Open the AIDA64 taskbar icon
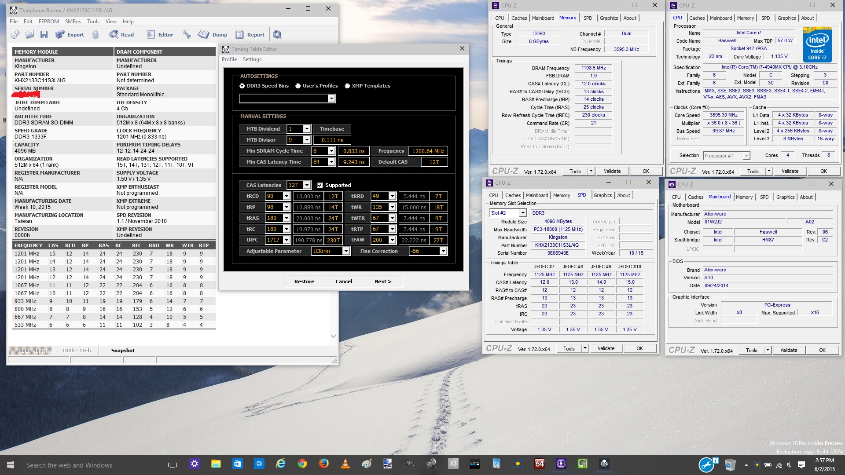 pyautogui.click(x=540, y=464)
